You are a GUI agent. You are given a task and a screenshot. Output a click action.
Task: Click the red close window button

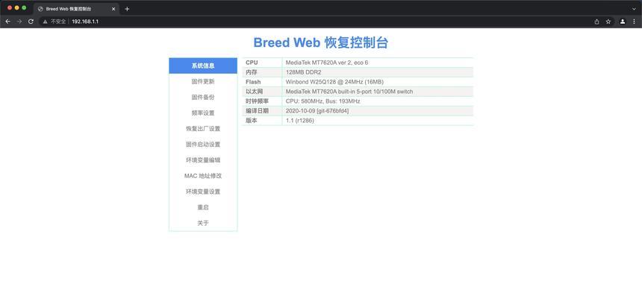[10, 7]
